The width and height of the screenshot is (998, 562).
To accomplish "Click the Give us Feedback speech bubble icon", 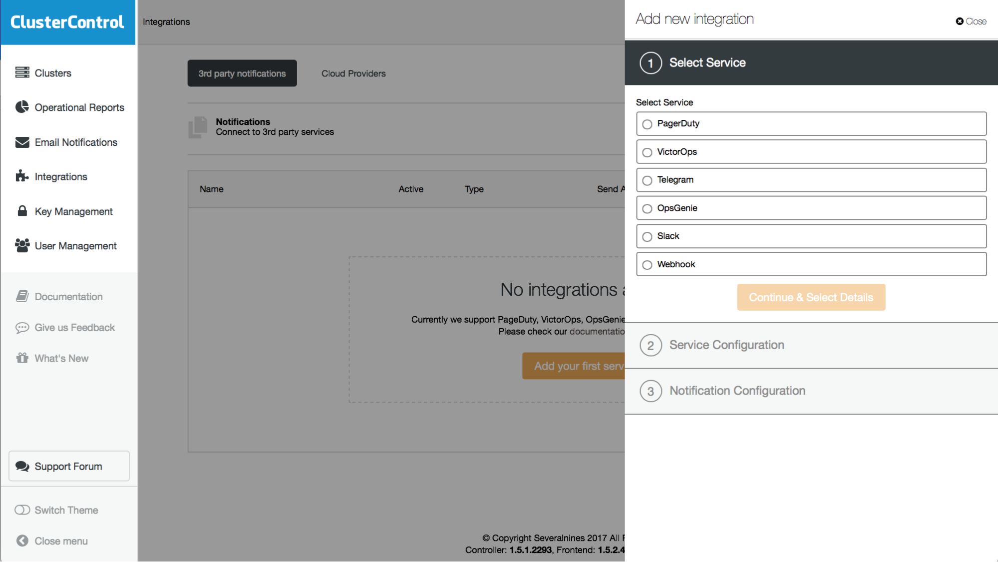I will [x=22, y=328].
